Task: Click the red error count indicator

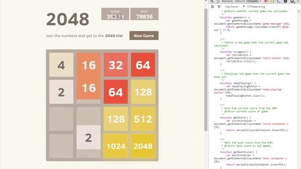Action: click(267, 1)
